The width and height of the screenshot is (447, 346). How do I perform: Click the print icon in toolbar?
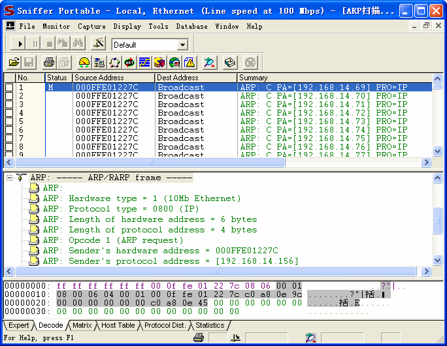click(x=49, y=63)
